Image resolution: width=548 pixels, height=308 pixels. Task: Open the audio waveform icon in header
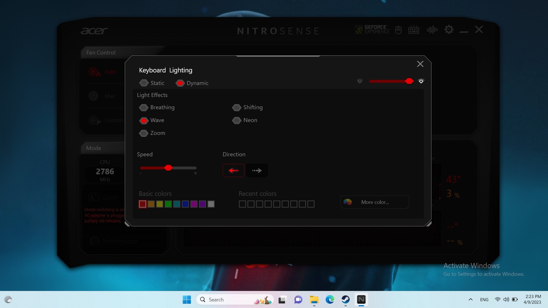tap(432, 30)
